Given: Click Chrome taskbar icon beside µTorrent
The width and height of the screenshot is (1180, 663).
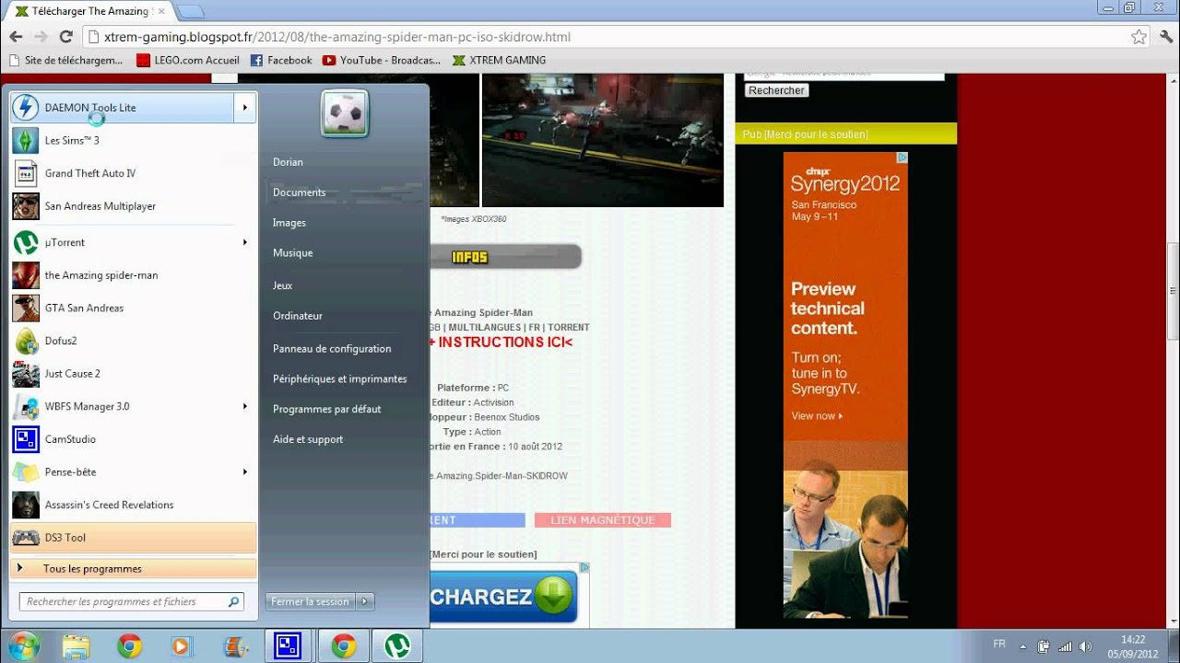Looking at the screenshot, I should (344, 646).
